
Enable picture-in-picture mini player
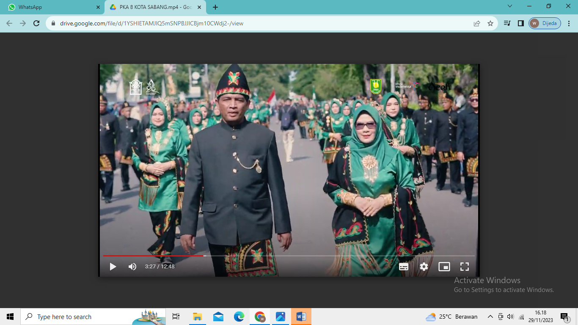(444, 267)
